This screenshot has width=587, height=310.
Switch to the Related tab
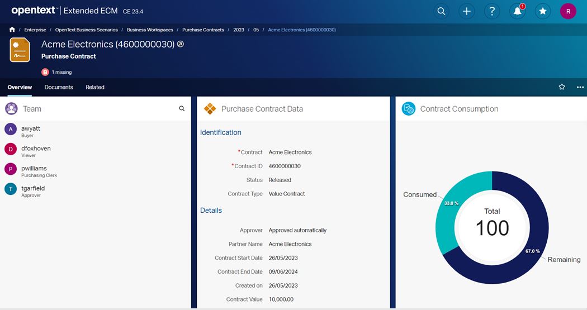click(x=95, y=87)
